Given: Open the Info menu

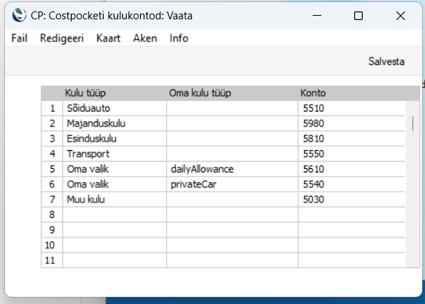Looking at the screenshot, I should [x=179, y=38].
